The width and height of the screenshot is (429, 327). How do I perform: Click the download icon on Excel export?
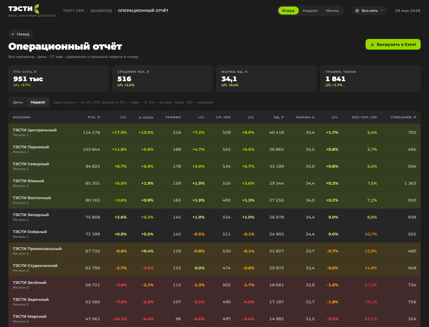(372, 44)
